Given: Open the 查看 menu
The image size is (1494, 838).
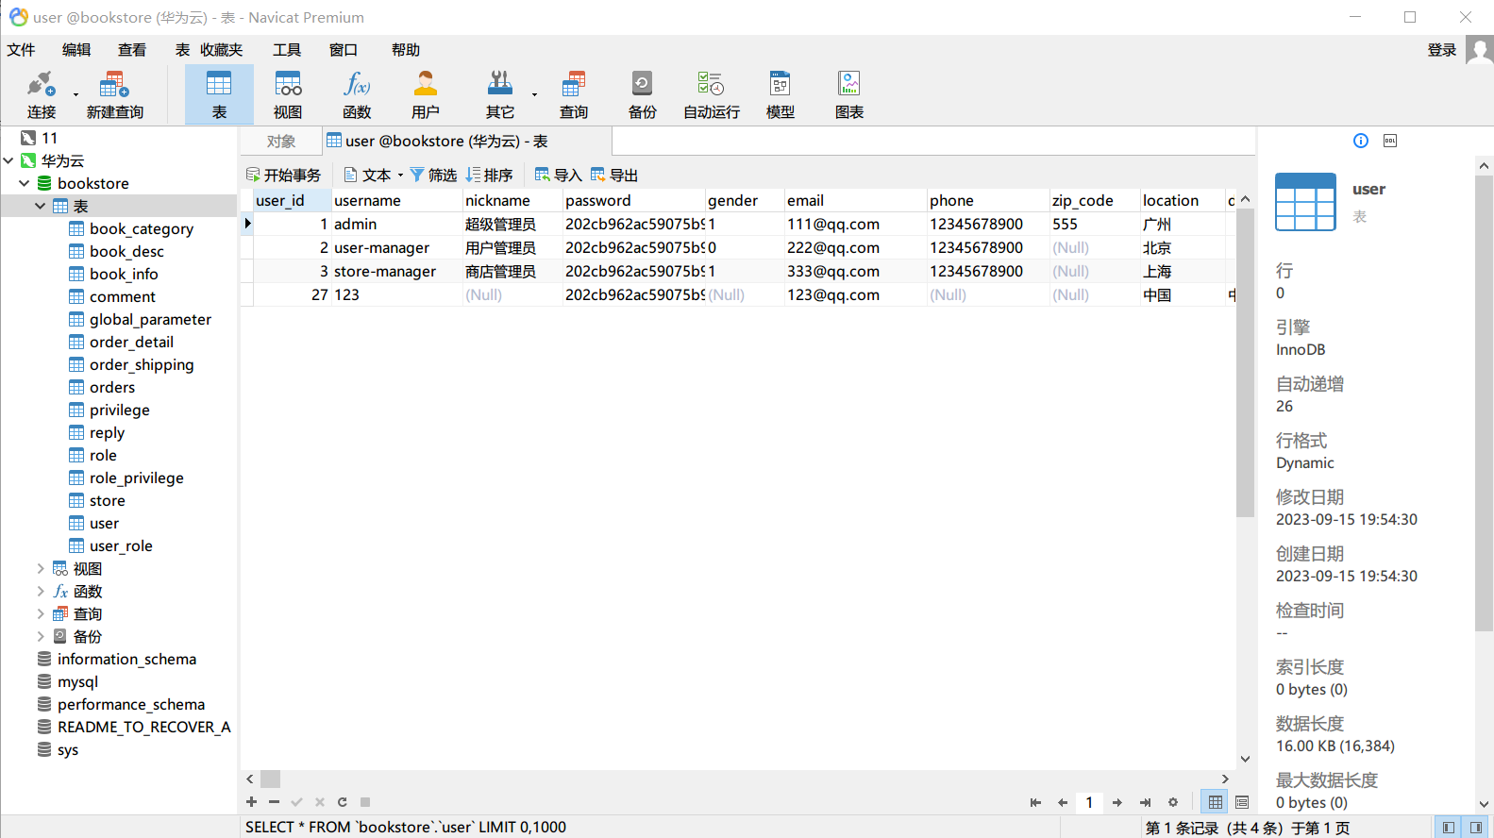Looking at the screenshot, I should 132,50.
